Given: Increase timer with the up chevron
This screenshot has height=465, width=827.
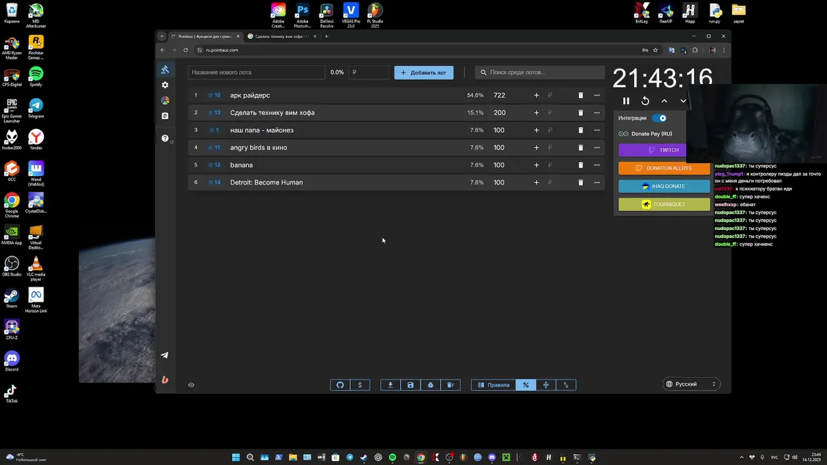Looking at the screenshot, I should tap(664, 101).
